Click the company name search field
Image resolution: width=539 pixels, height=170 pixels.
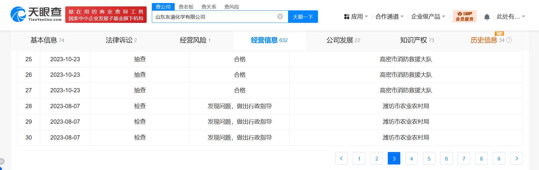pos(213,17)
